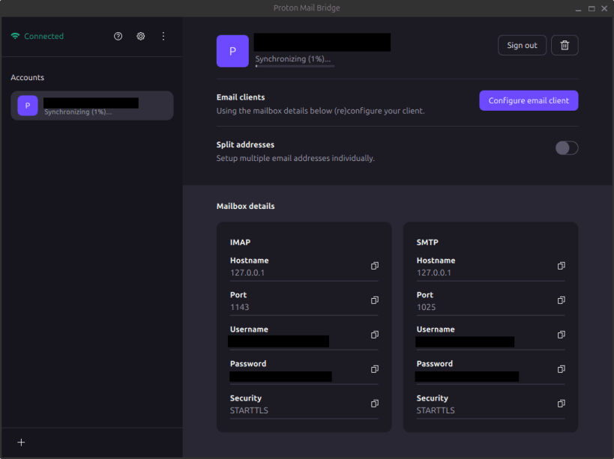Copy the SMTP password
This screenshot has height=459, width=614.
[x=561, y=369]
